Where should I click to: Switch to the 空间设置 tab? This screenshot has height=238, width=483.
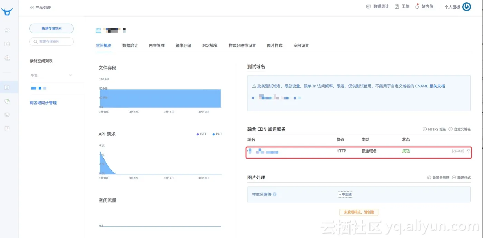[x=301, y=45]
